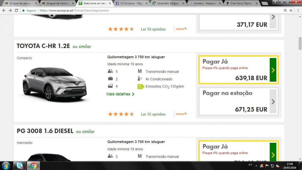
Task: Click the green C emissions badge
Action: (141, 87)
